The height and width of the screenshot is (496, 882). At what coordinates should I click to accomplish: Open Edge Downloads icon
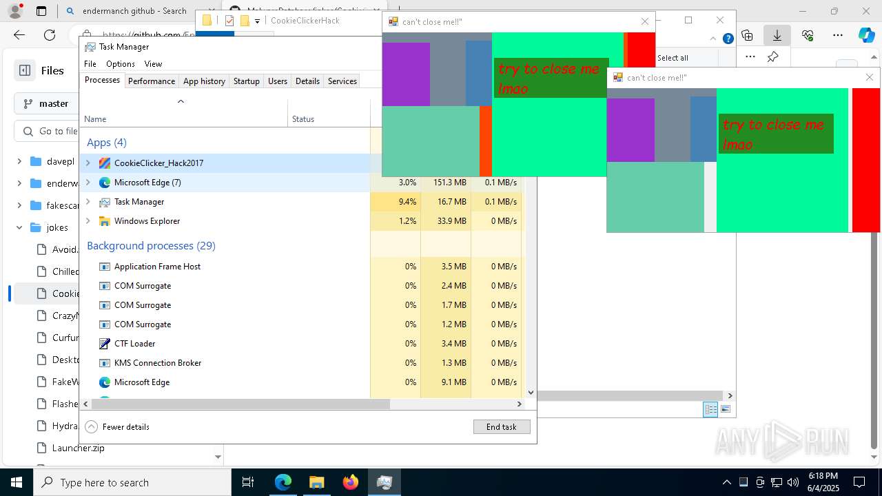[x=777, y=35]
